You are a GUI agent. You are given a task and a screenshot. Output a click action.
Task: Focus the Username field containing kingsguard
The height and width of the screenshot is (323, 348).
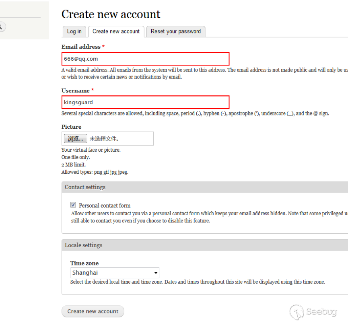coord(145,102)
